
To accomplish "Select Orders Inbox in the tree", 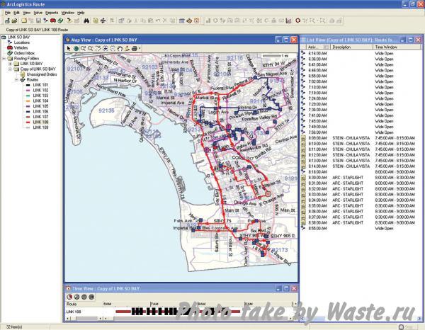I will click(x=24, y=53).
